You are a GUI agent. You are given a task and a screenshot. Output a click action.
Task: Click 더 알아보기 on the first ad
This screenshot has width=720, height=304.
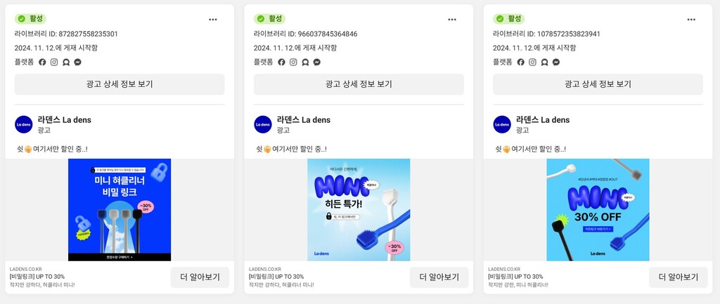[200, 277]
